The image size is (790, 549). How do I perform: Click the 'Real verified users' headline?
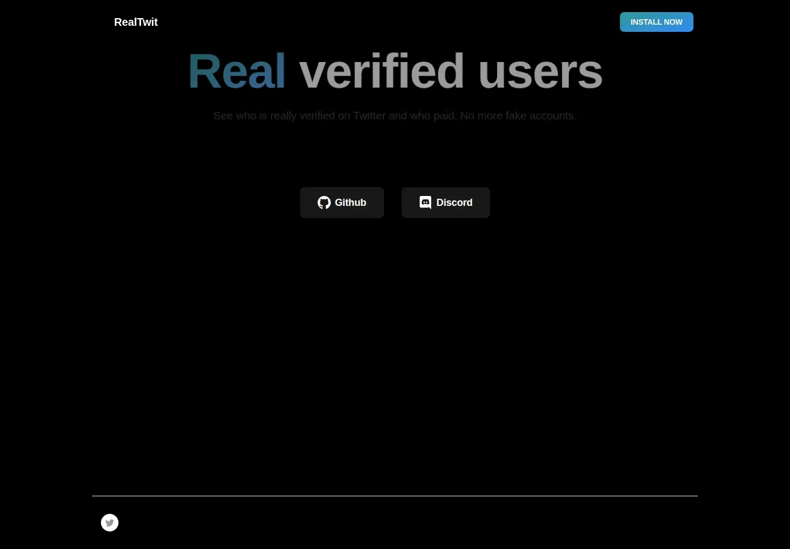[x=395, y=71]
